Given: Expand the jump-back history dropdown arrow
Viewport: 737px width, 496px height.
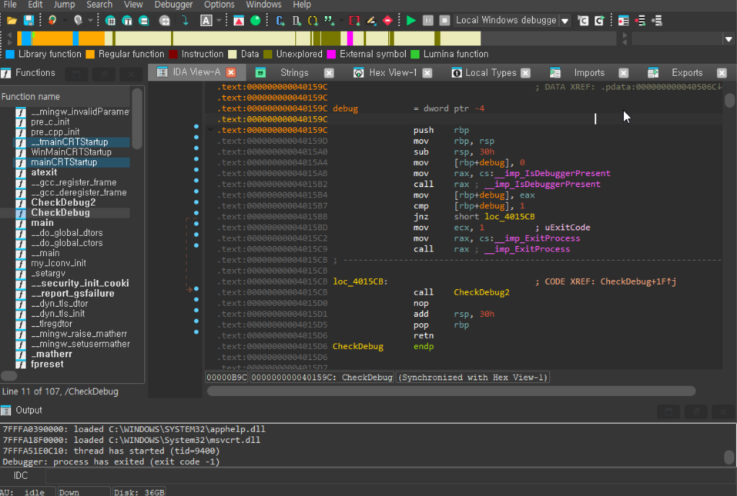Looking at the screenshot, I should 65,21.
